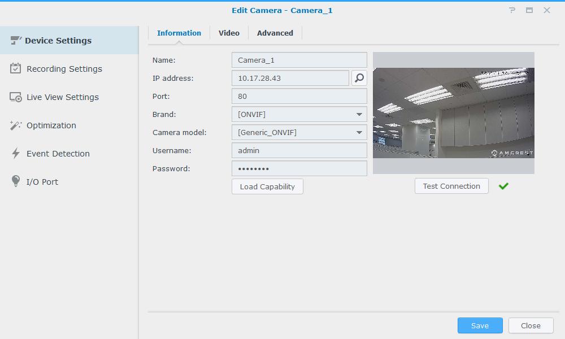
Task: Click the 'Name:' label
Action: click(x=164, y=60)
